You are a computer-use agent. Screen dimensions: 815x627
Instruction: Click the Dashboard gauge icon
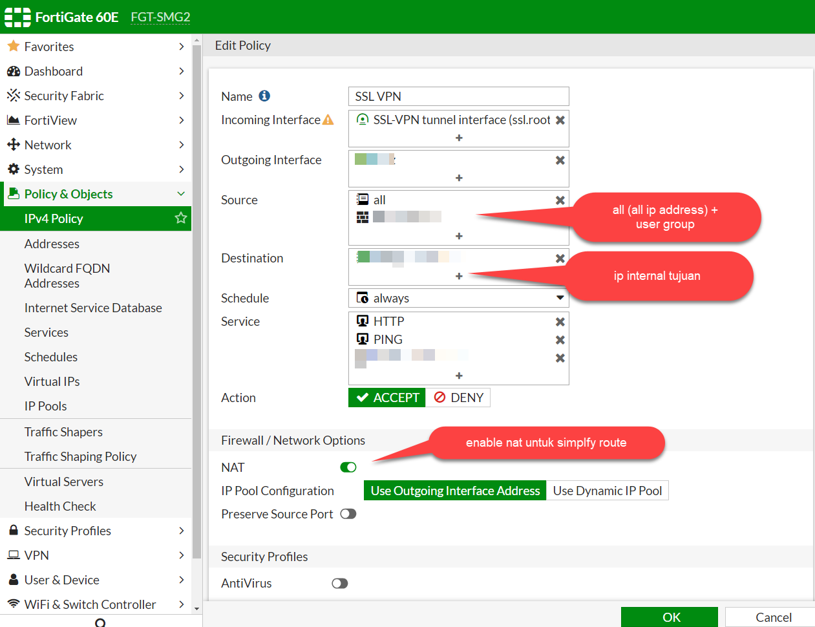13,71
